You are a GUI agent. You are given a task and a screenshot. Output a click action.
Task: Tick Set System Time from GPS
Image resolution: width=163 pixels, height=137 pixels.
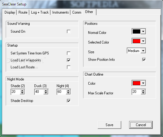click(69, 53)
